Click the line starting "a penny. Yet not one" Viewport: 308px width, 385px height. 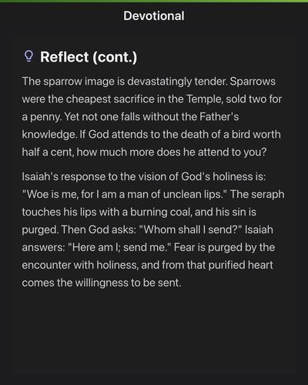click(130, 117)
